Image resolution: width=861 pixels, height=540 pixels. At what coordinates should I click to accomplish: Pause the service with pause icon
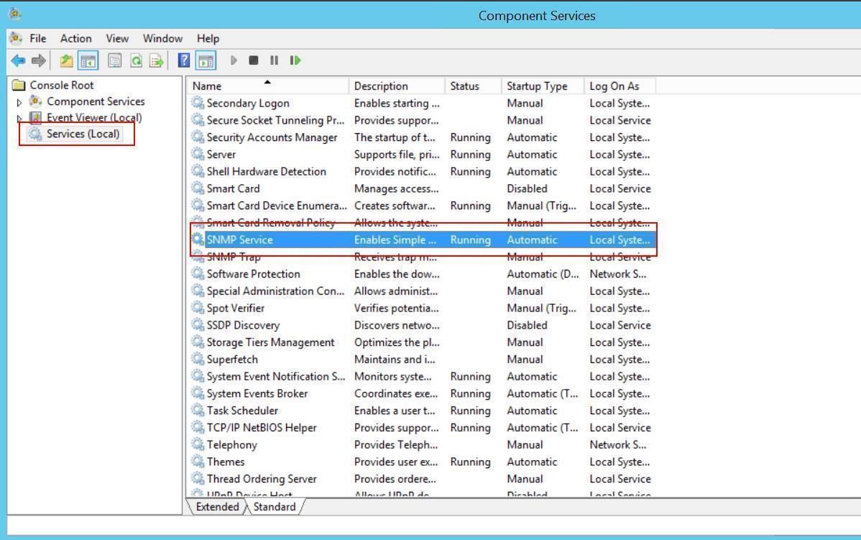tap(274, 60)
